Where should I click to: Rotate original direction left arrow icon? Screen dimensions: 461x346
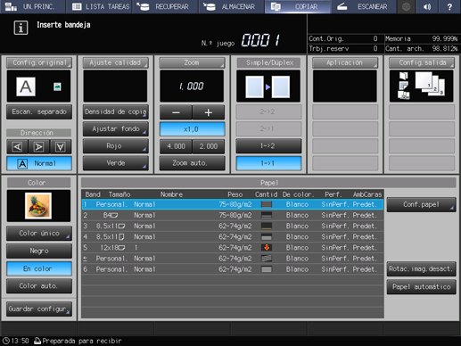click(x=17, y=146)
